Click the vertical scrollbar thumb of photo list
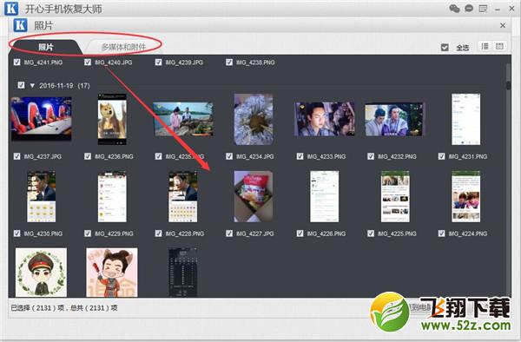This screenshot has width=521, height=342. coord(508,85)
